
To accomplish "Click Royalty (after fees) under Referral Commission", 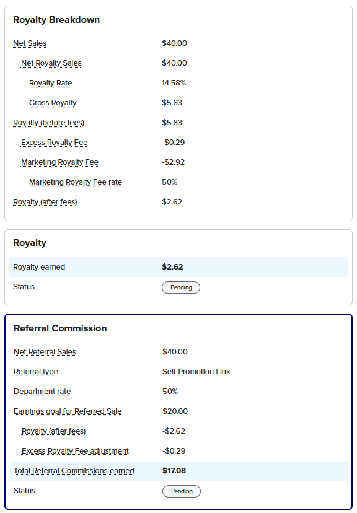I will (x=54, y=431).
